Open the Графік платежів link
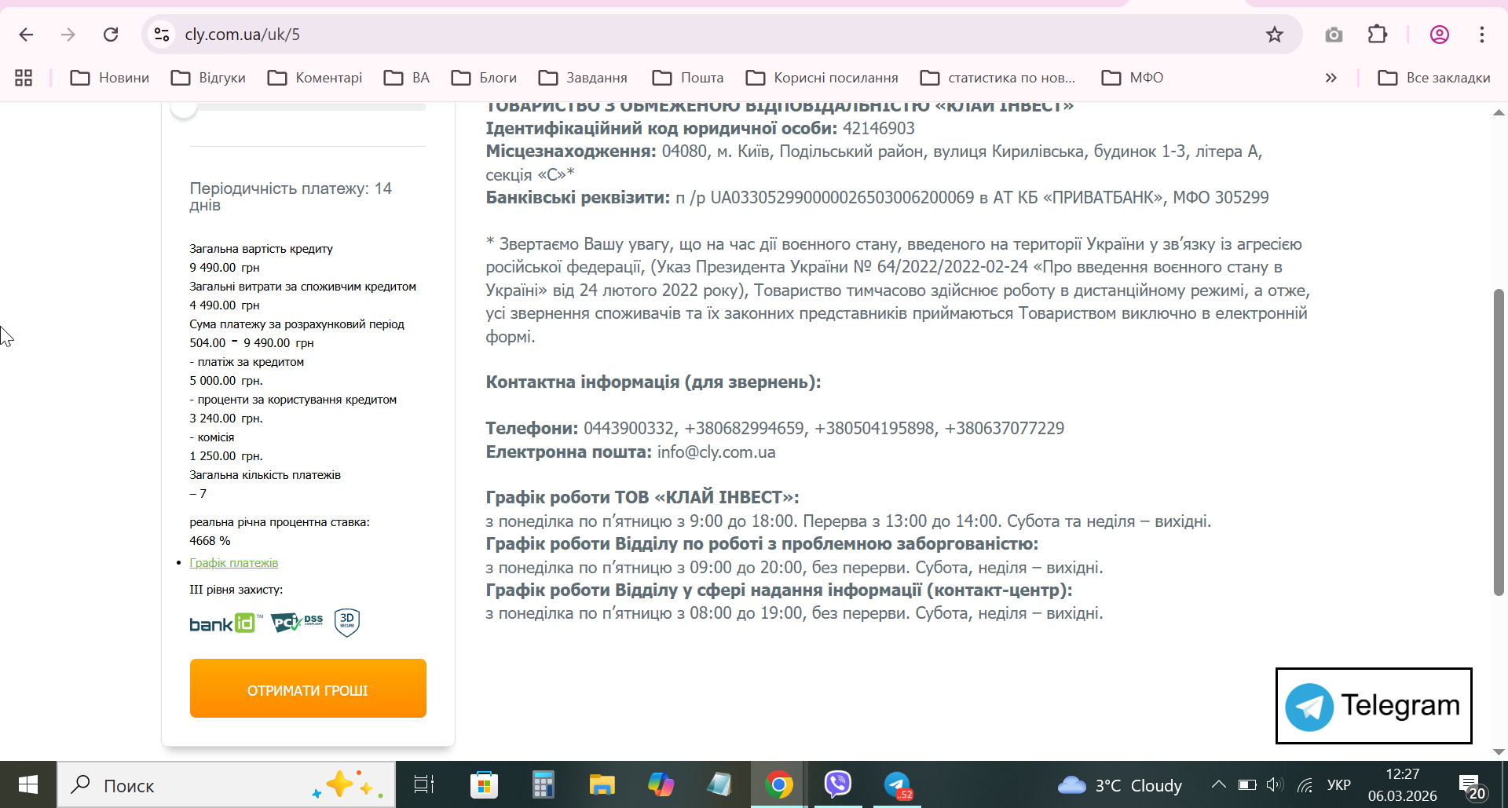Image resolution: width=1508 pixels, height=808 pixels. 234,563
